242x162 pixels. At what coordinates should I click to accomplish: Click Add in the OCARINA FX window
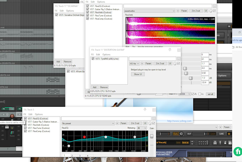(58, 61)
